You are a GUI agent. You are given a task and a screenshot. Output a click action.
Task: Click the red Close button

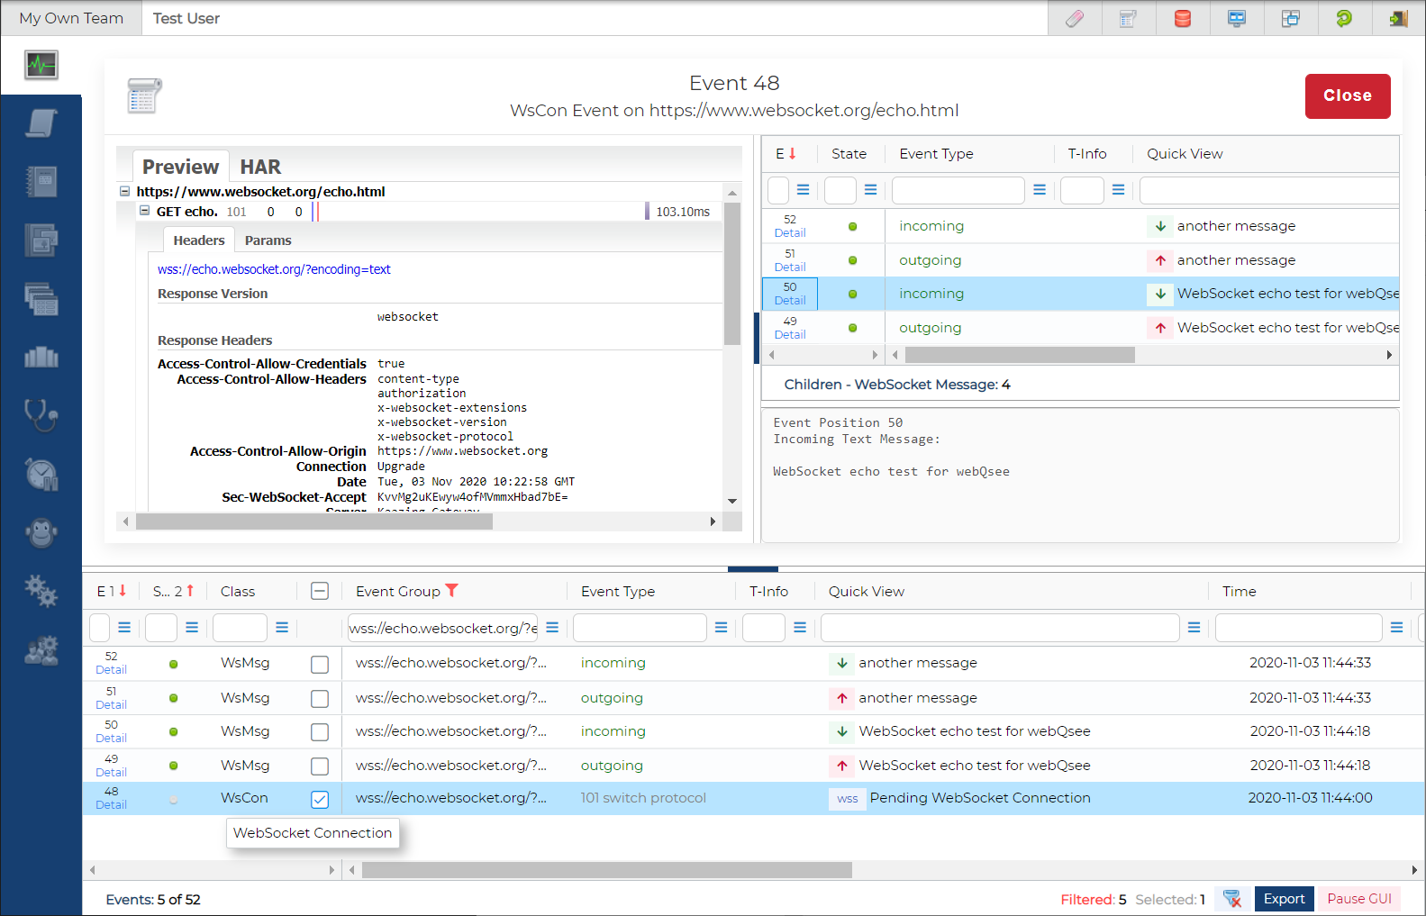coord(1348,95)
